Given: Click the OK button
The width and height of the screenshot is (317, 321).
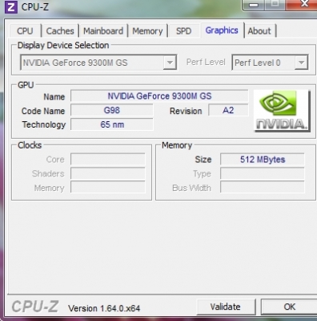Looking at the screenshot, I should [289, 307].
